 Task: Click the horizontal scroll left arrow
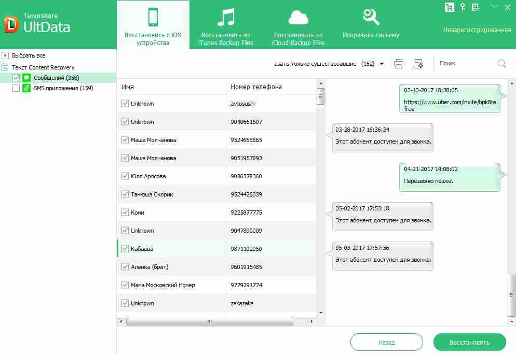click(x=121, y=321)
